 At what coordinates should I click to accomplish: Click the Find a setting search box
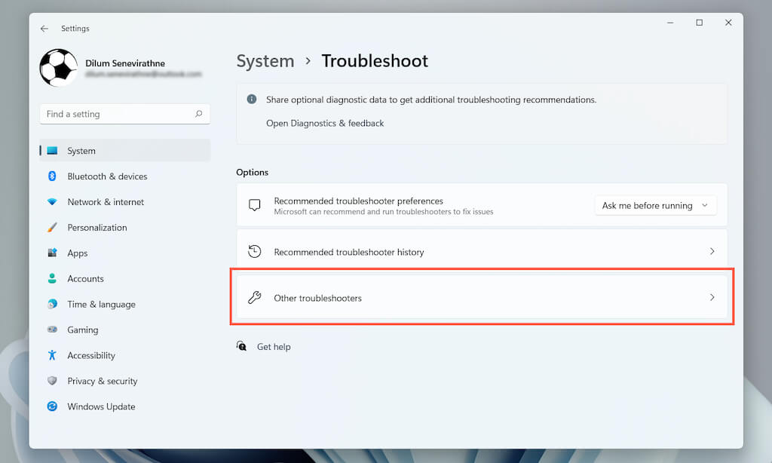click(x=117, y=114)
